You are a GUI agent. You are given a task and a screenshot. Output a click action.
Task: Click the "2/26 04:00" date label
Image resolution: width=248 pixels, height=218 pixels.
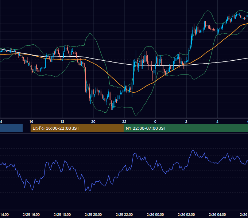(217, 214)
